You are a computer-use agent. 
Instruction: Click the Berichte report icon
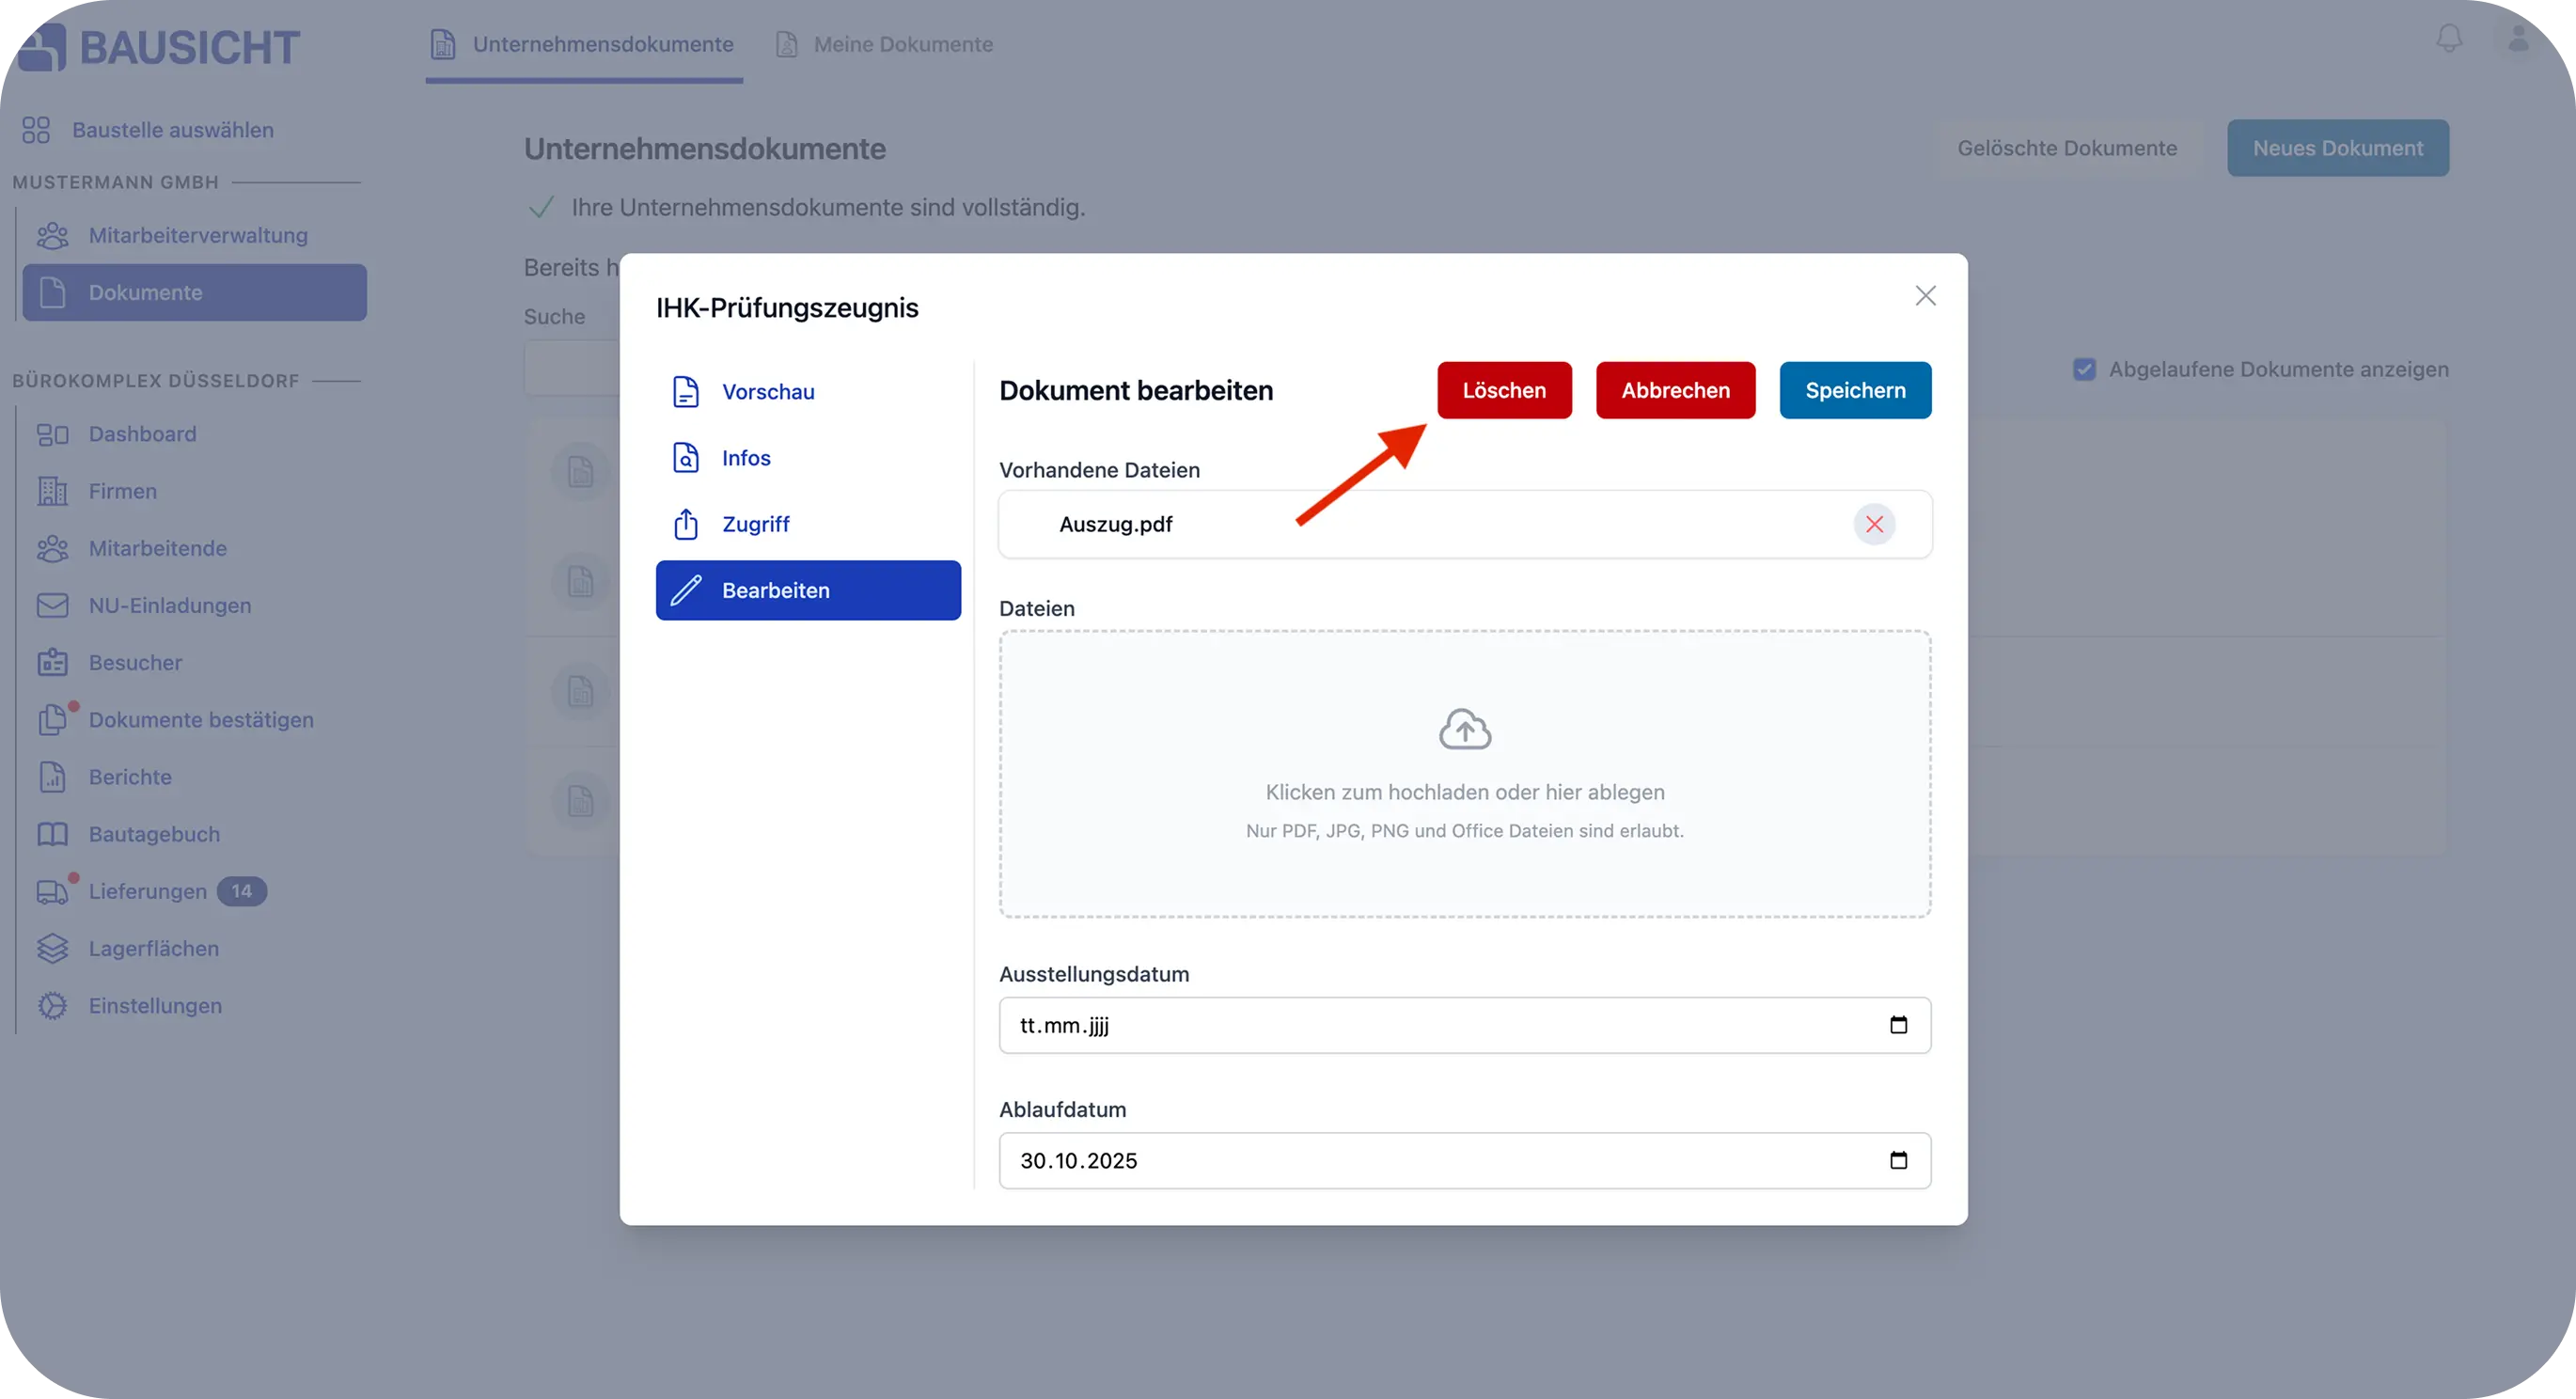coord(53,776)
